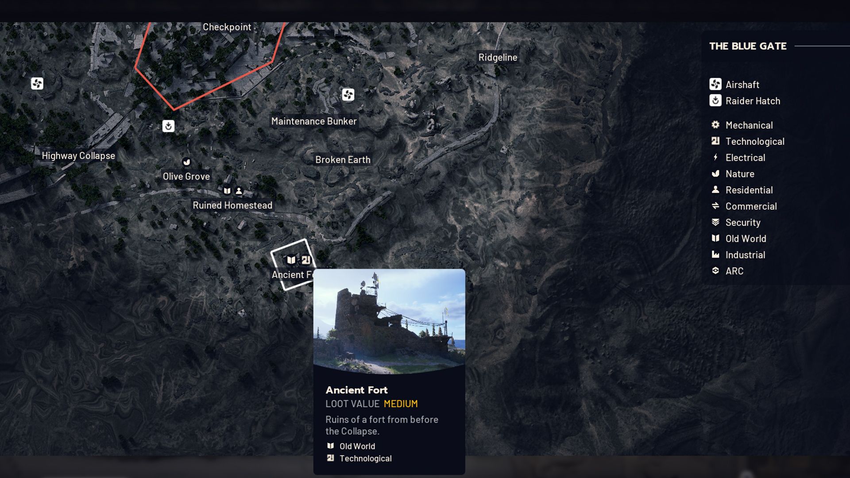
Task: Click the Airshaft marker at far left
Action: point(37,84)
